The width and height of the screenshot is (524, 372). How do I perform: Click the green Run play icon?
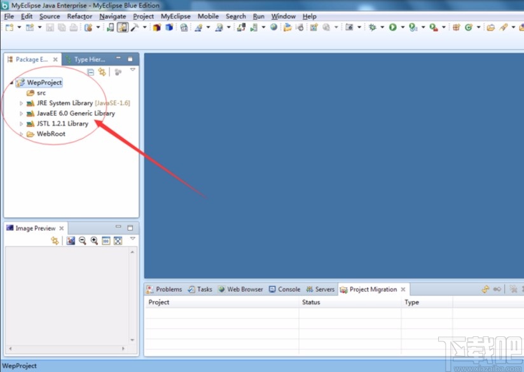tap(392, 27)
